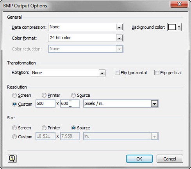
Task: Close the BMP Output Options dialog
Action: pyautogui.click(x=179, y=4)
